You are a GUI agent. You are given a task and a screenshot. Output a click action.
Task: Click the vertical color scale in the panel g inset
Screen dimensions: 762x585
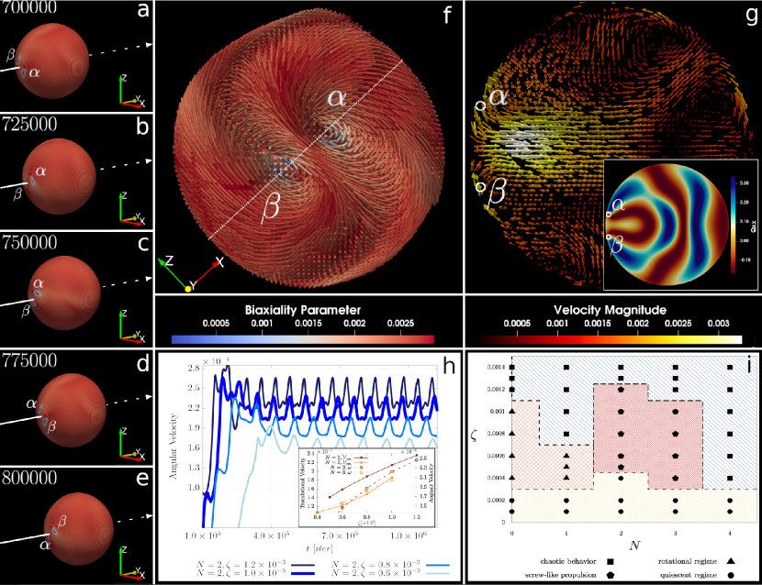coord(733,225)
